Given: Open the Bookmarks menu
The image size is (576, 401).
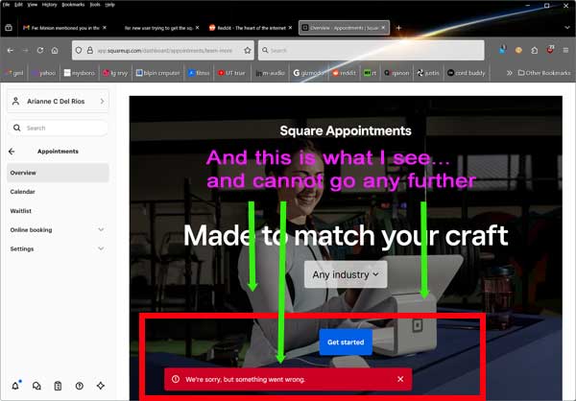Looking at the screenshot, I should [73, 5].
